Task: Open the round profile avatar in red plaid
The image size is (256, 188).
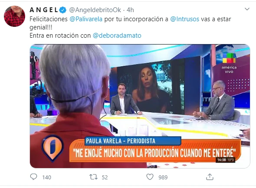Action: 14,16
